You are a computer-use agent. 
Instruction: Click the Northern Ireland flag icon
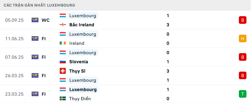tap(63, 25)
